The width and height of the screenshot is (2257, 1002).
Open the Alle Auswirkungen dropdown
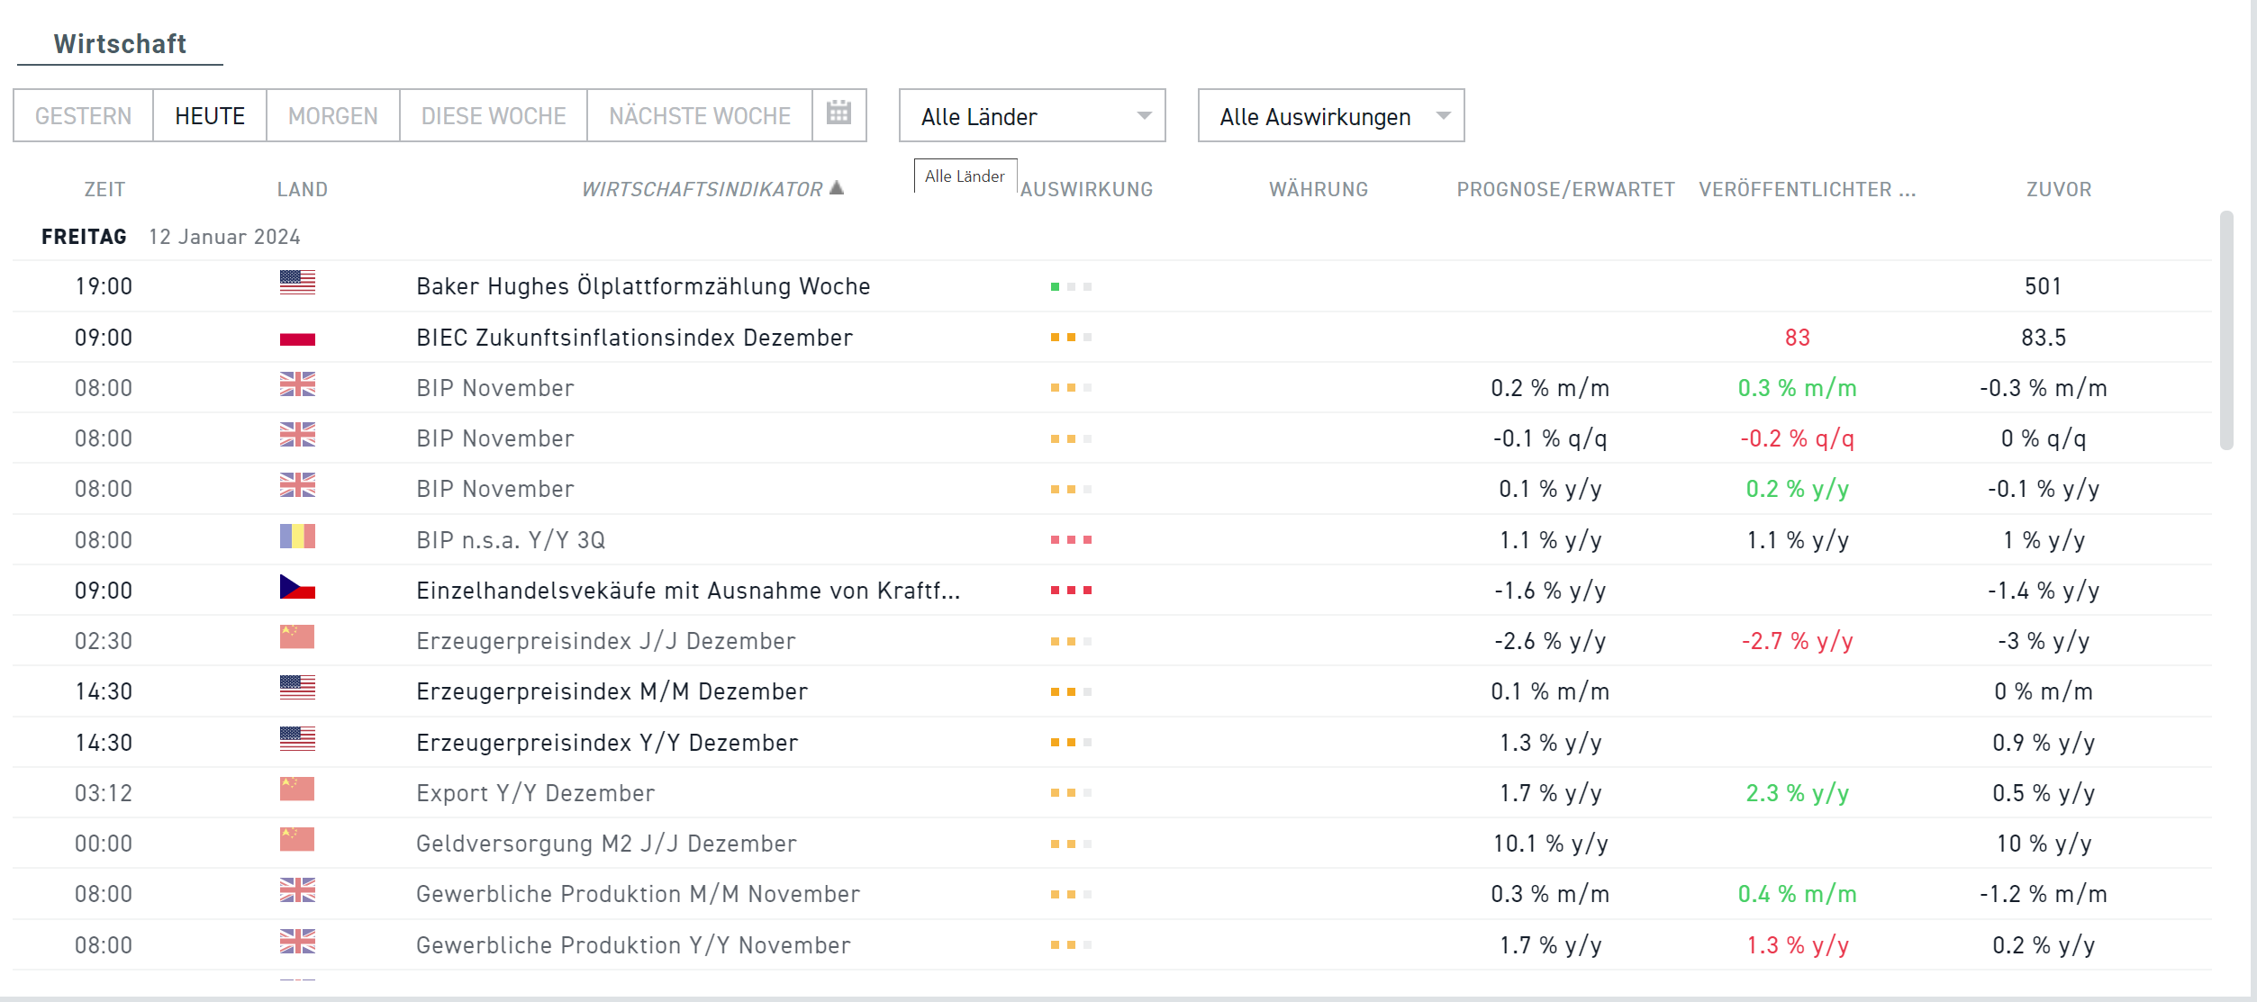[x=1330, y=115]
